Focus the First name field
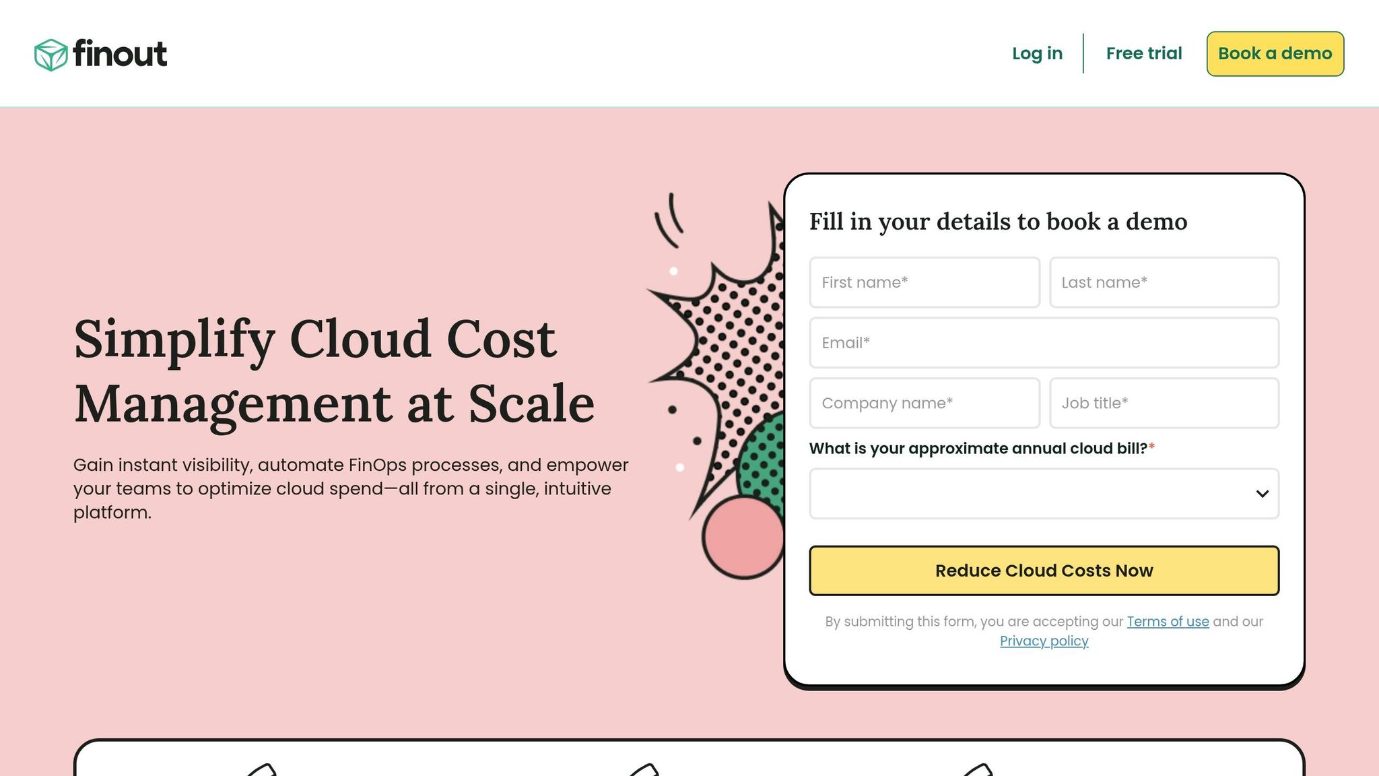 pyautogui.click(x=924, y=282)
